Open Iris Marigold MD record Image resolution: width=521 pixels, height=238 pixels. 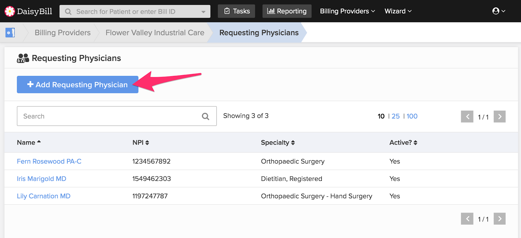pyautogui.click(x=42, y=179)
